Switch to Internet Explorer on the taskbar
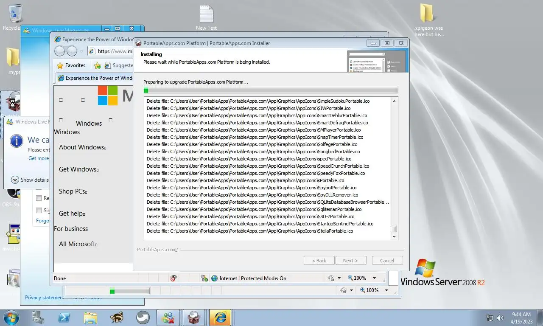The width and height of the screenshot is (543, 326). pyautogui.click(x=220, y=318)
